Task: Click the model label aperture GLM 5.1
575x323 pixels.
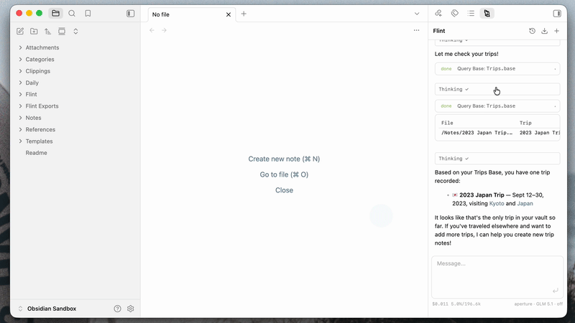Action: tap(538, 304)
